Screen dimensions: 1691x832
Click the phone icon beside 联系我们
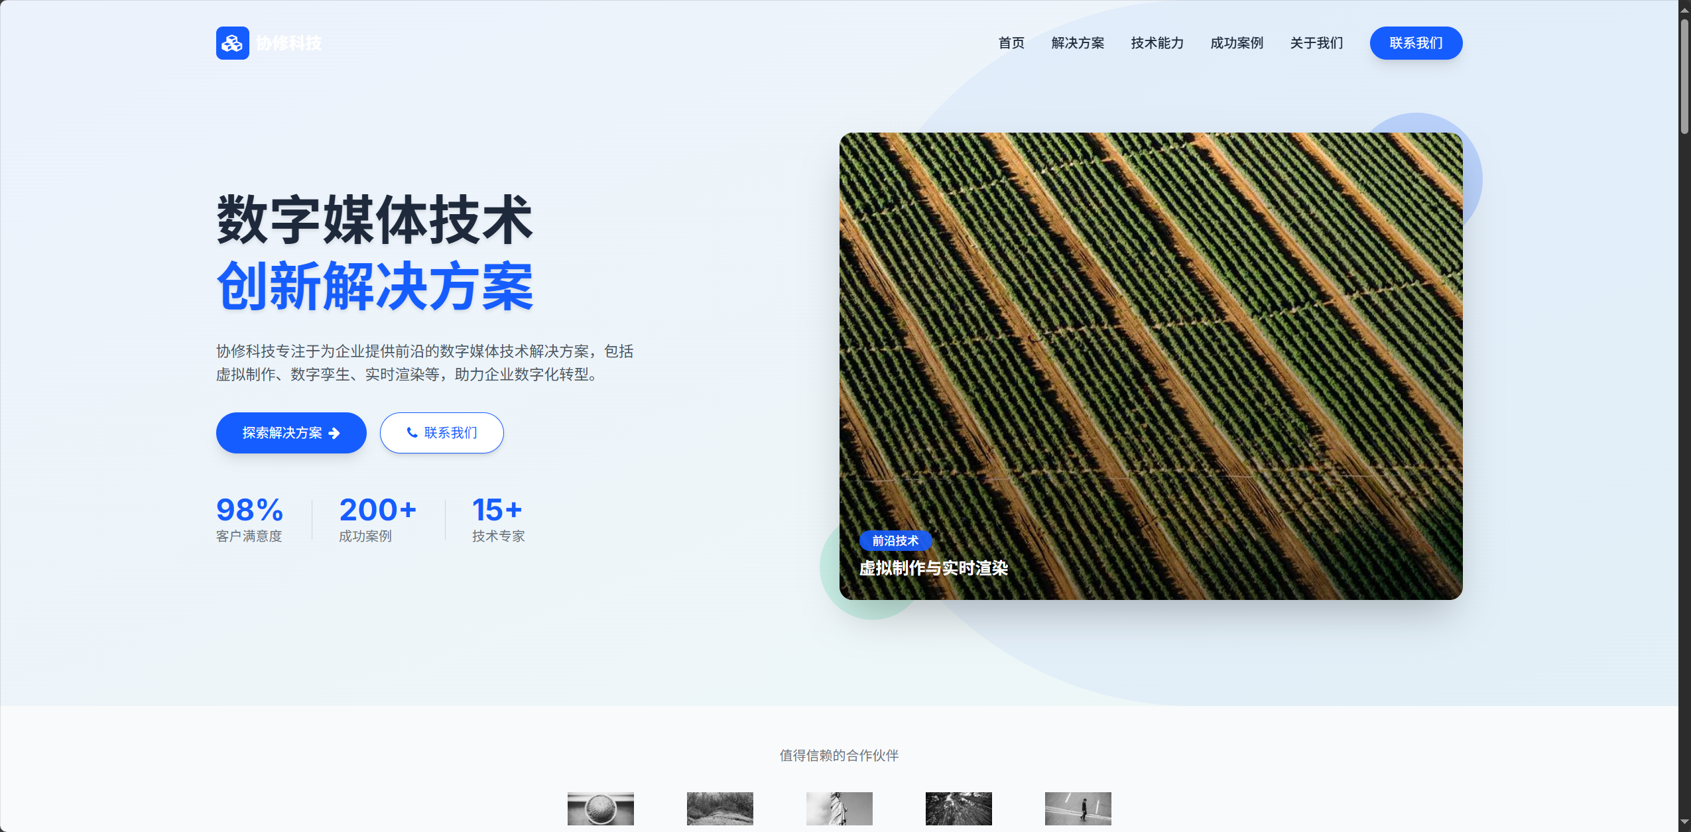(412, 433)
